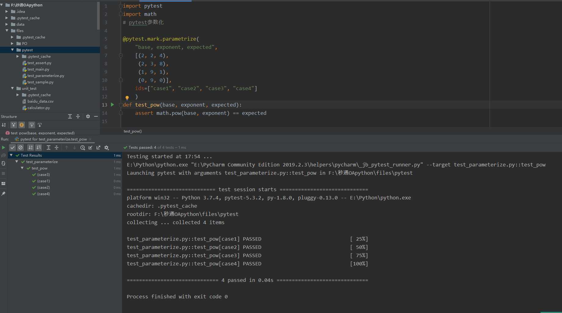Toggle Show Ignored tests in Run toolbar

[20, 147]
